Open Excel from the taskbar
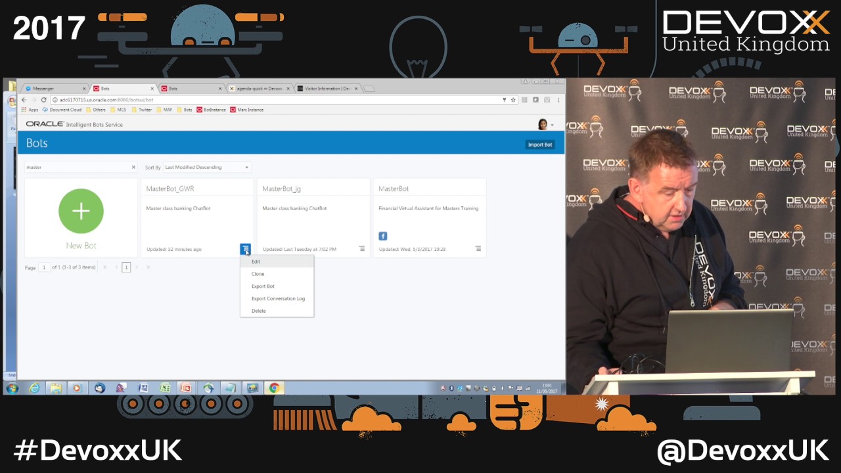 (x=165, y=388)
